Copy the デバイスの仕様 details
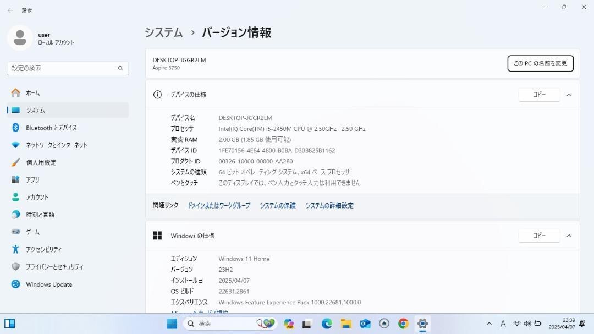This screenshot has width=594, height=334. pos(539,95)
